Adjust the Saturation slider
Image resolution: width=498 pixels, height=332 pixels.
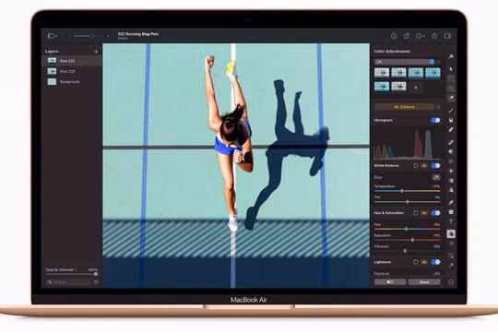point(408,240)
